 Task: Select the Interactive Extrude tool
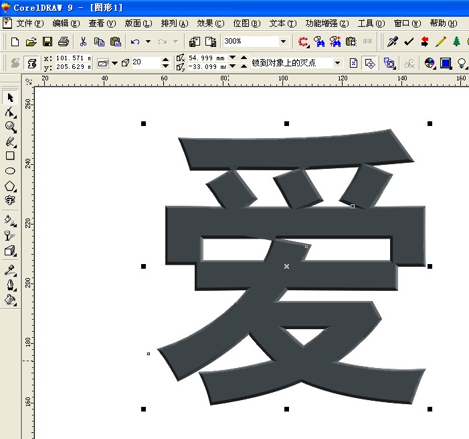[x=10, y=251]
